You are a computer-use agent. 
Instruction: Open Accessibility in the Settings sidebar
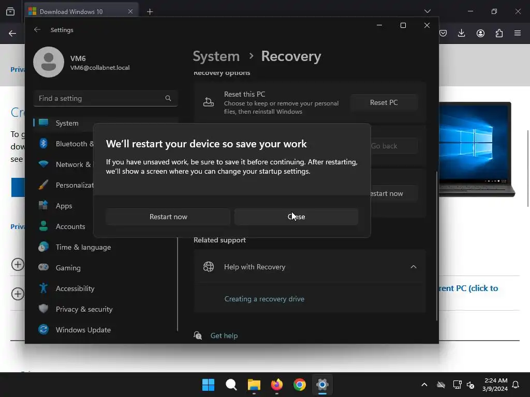click(x=75, y=288)
